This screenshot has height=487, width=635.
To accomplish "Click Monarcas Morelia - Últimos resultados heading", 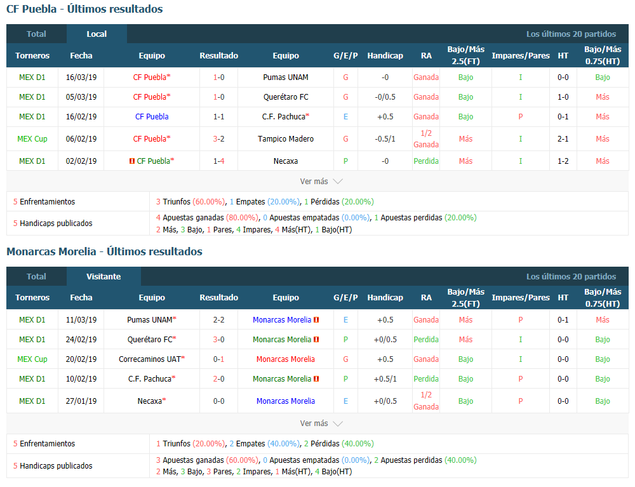I will (105, 251).
